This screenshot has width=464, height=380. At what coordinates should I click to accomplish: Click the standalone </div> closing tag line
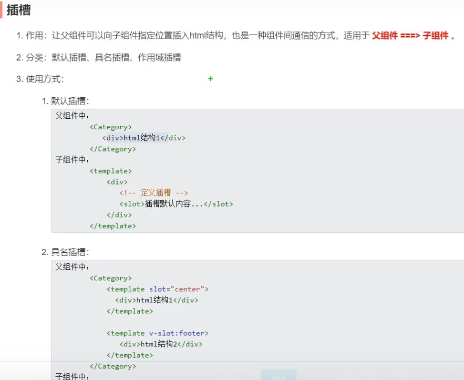coord(119,215)
